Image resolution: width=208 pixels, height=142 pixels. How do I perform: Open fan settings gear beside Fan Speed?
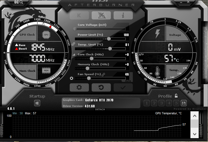point(72,78)
